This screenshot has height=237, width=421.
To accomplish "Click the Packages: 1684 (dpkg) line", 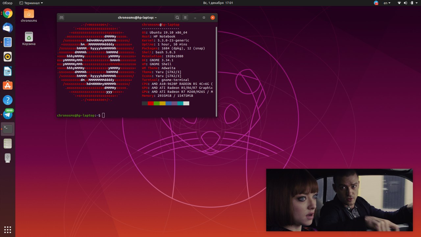I will point(173,48).
